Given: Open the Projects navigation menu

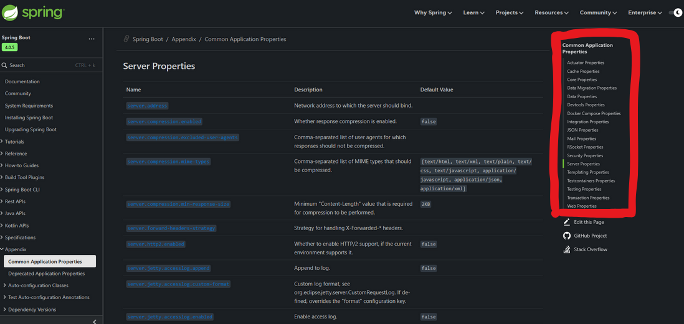Looking at the screenshot, I should pos(509,12).
